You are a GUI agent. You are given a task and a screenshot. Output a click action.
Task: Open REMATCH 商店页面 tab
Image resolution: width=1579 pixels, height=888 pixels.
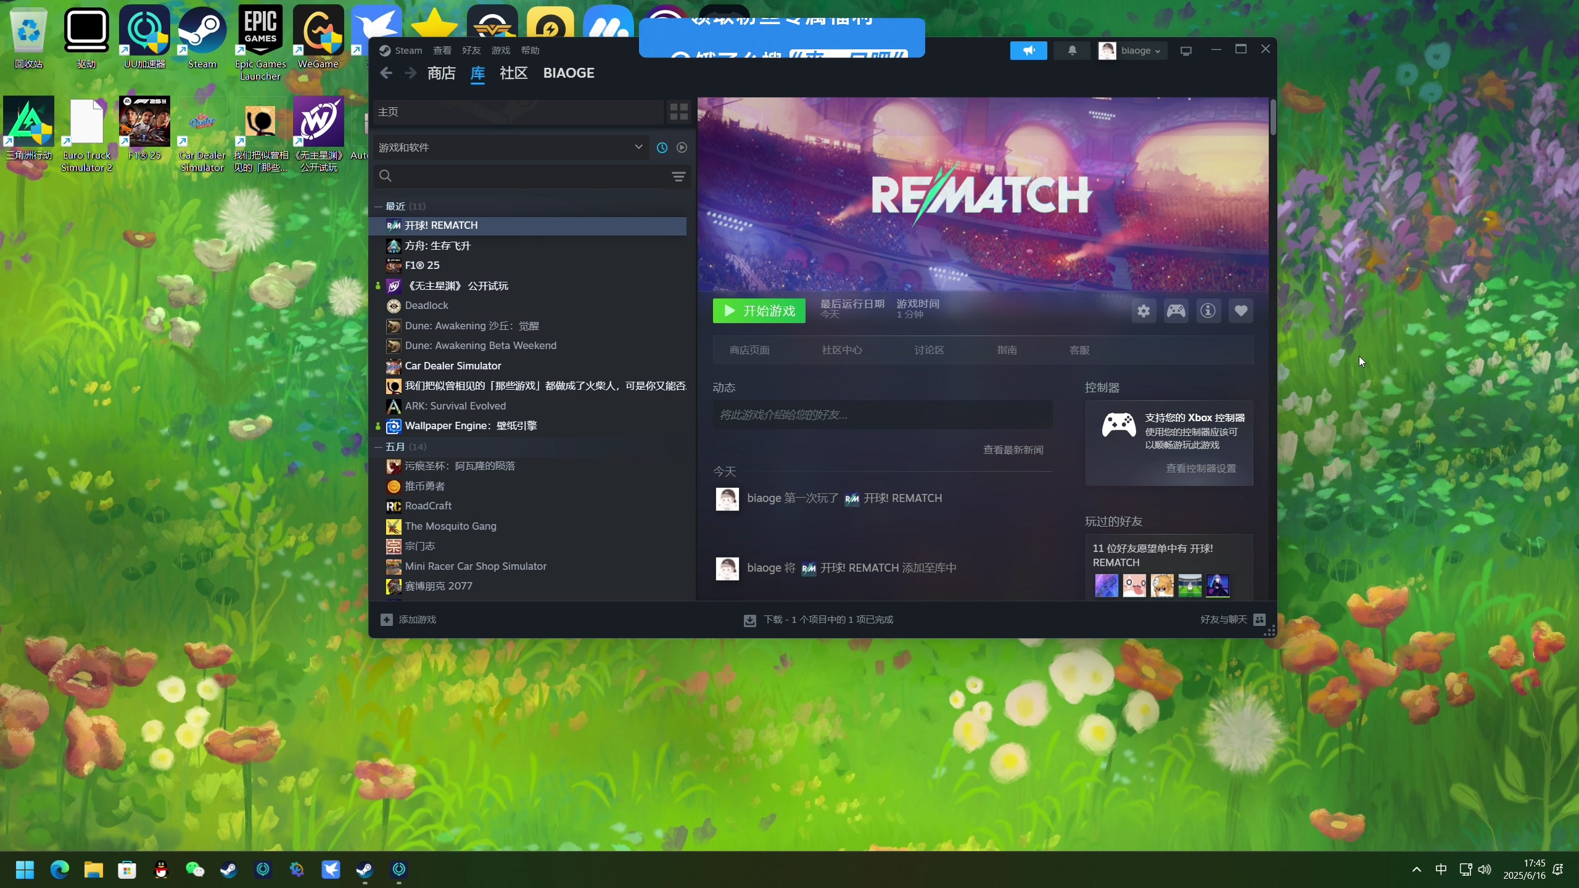pos(749,350)
